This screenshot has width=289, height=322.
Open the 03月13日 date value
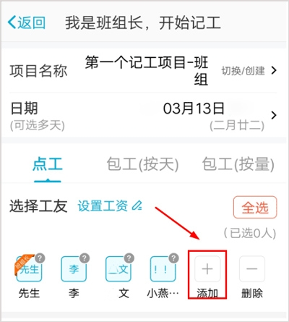(194, 109)
